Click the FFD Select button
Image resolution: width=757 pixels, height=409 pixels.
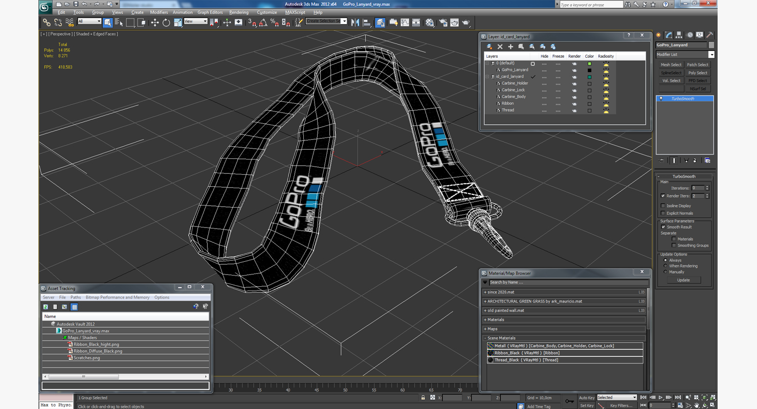pos(698,81)
